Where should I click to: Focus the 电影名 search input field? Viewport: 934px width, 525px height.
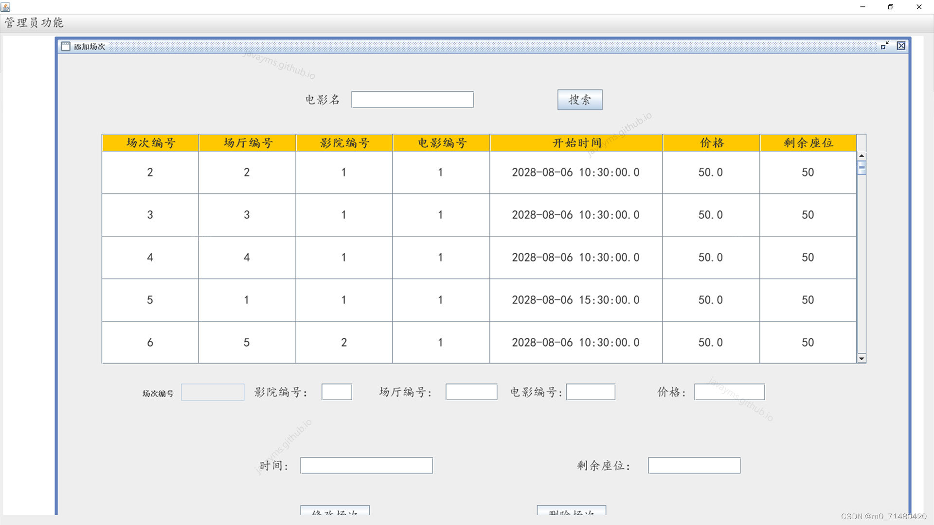(413, 100)
